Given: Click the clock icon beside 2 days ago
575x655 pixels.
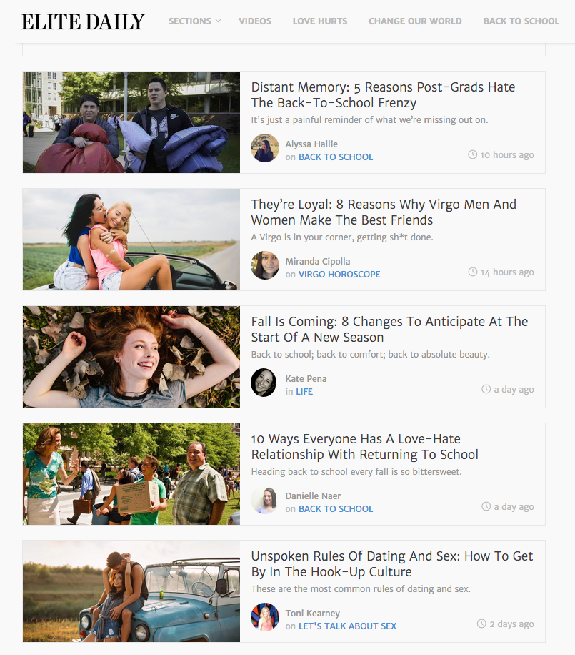Looking at the screenshot, I should 481,624.
